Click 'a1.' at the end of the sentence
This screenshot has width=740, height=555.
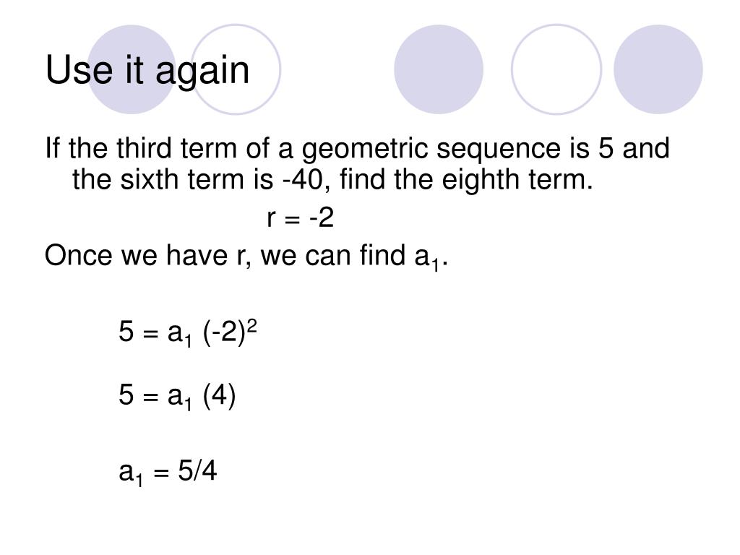click(431, 258)
